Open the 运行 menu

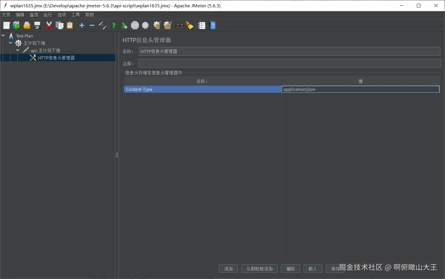tap(48, 15)
